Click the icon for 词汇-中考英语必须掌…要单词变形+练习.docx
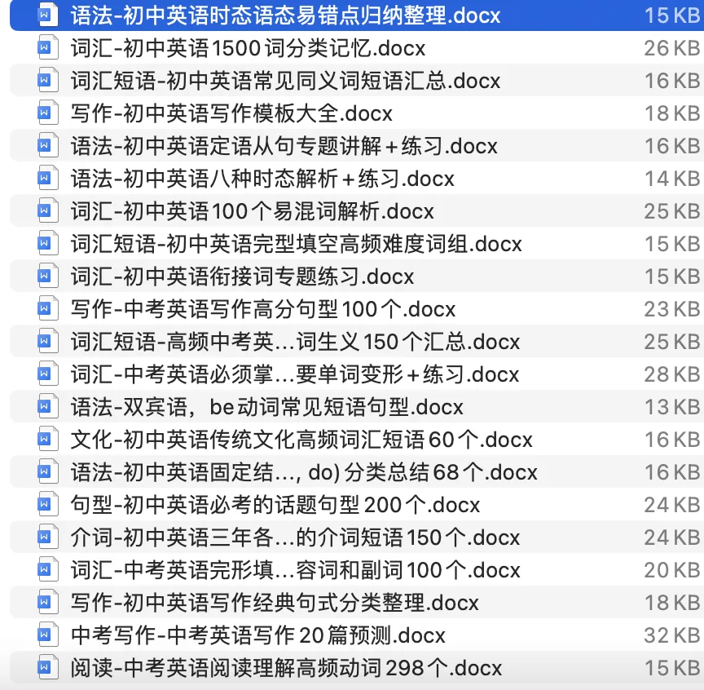 coord(47,374)
